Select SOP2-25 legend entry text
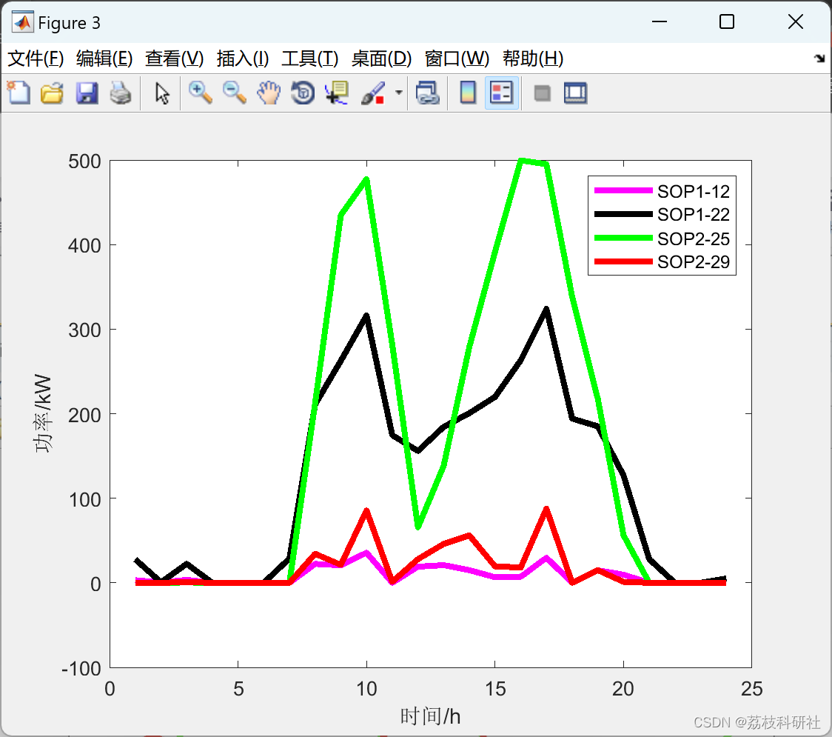Screen dimensions: 832x737 click(693, 239)
